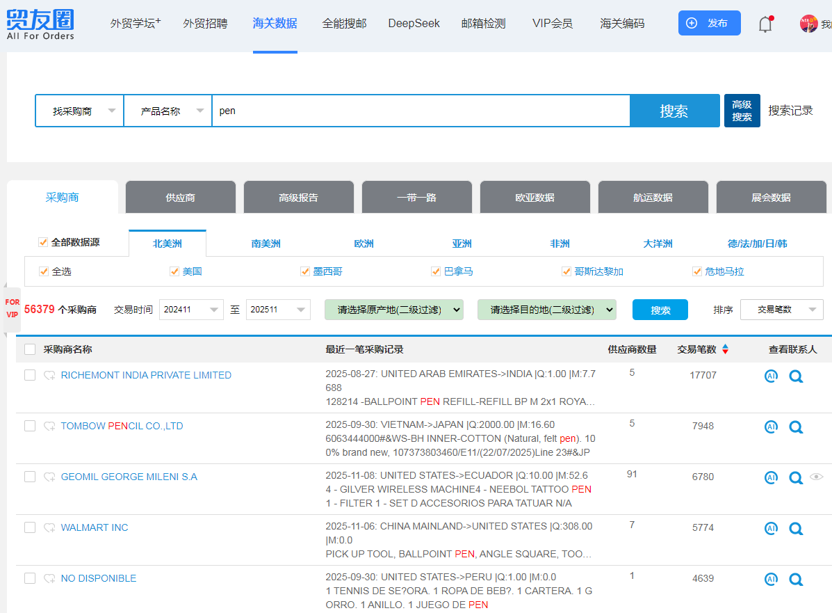The width and height of the screenshot is (832, 613).
Task: Select the 欧洲 region tab
Action: pyautogui.click(x=364, y=244)
